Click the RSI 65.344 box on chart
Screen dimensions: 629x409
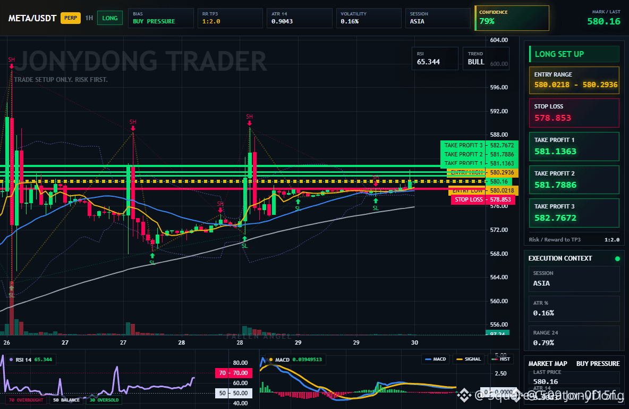pos(435,59)
